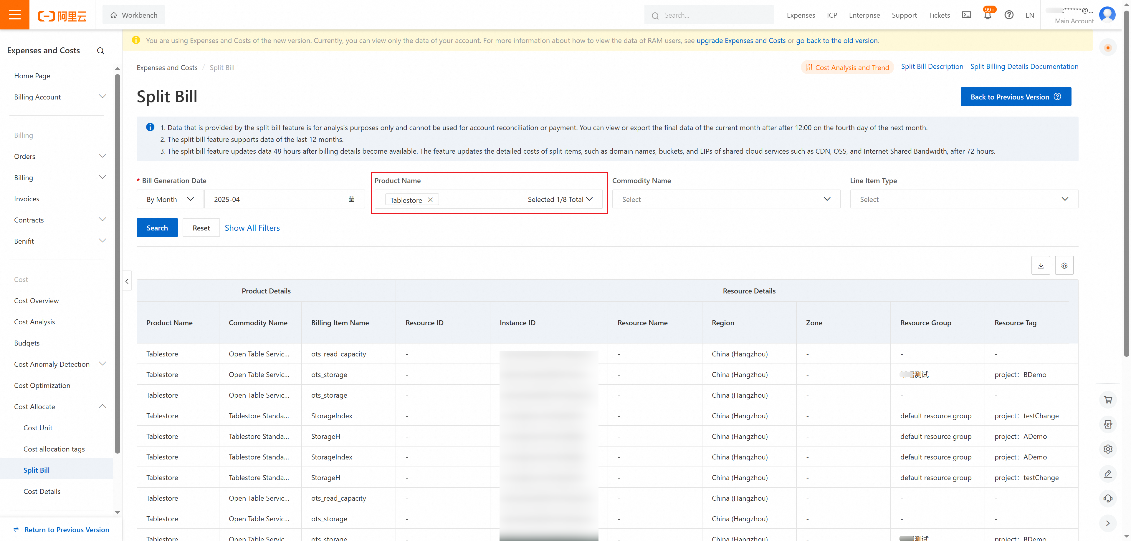Click the Show All Filters link

pos(252,228)
